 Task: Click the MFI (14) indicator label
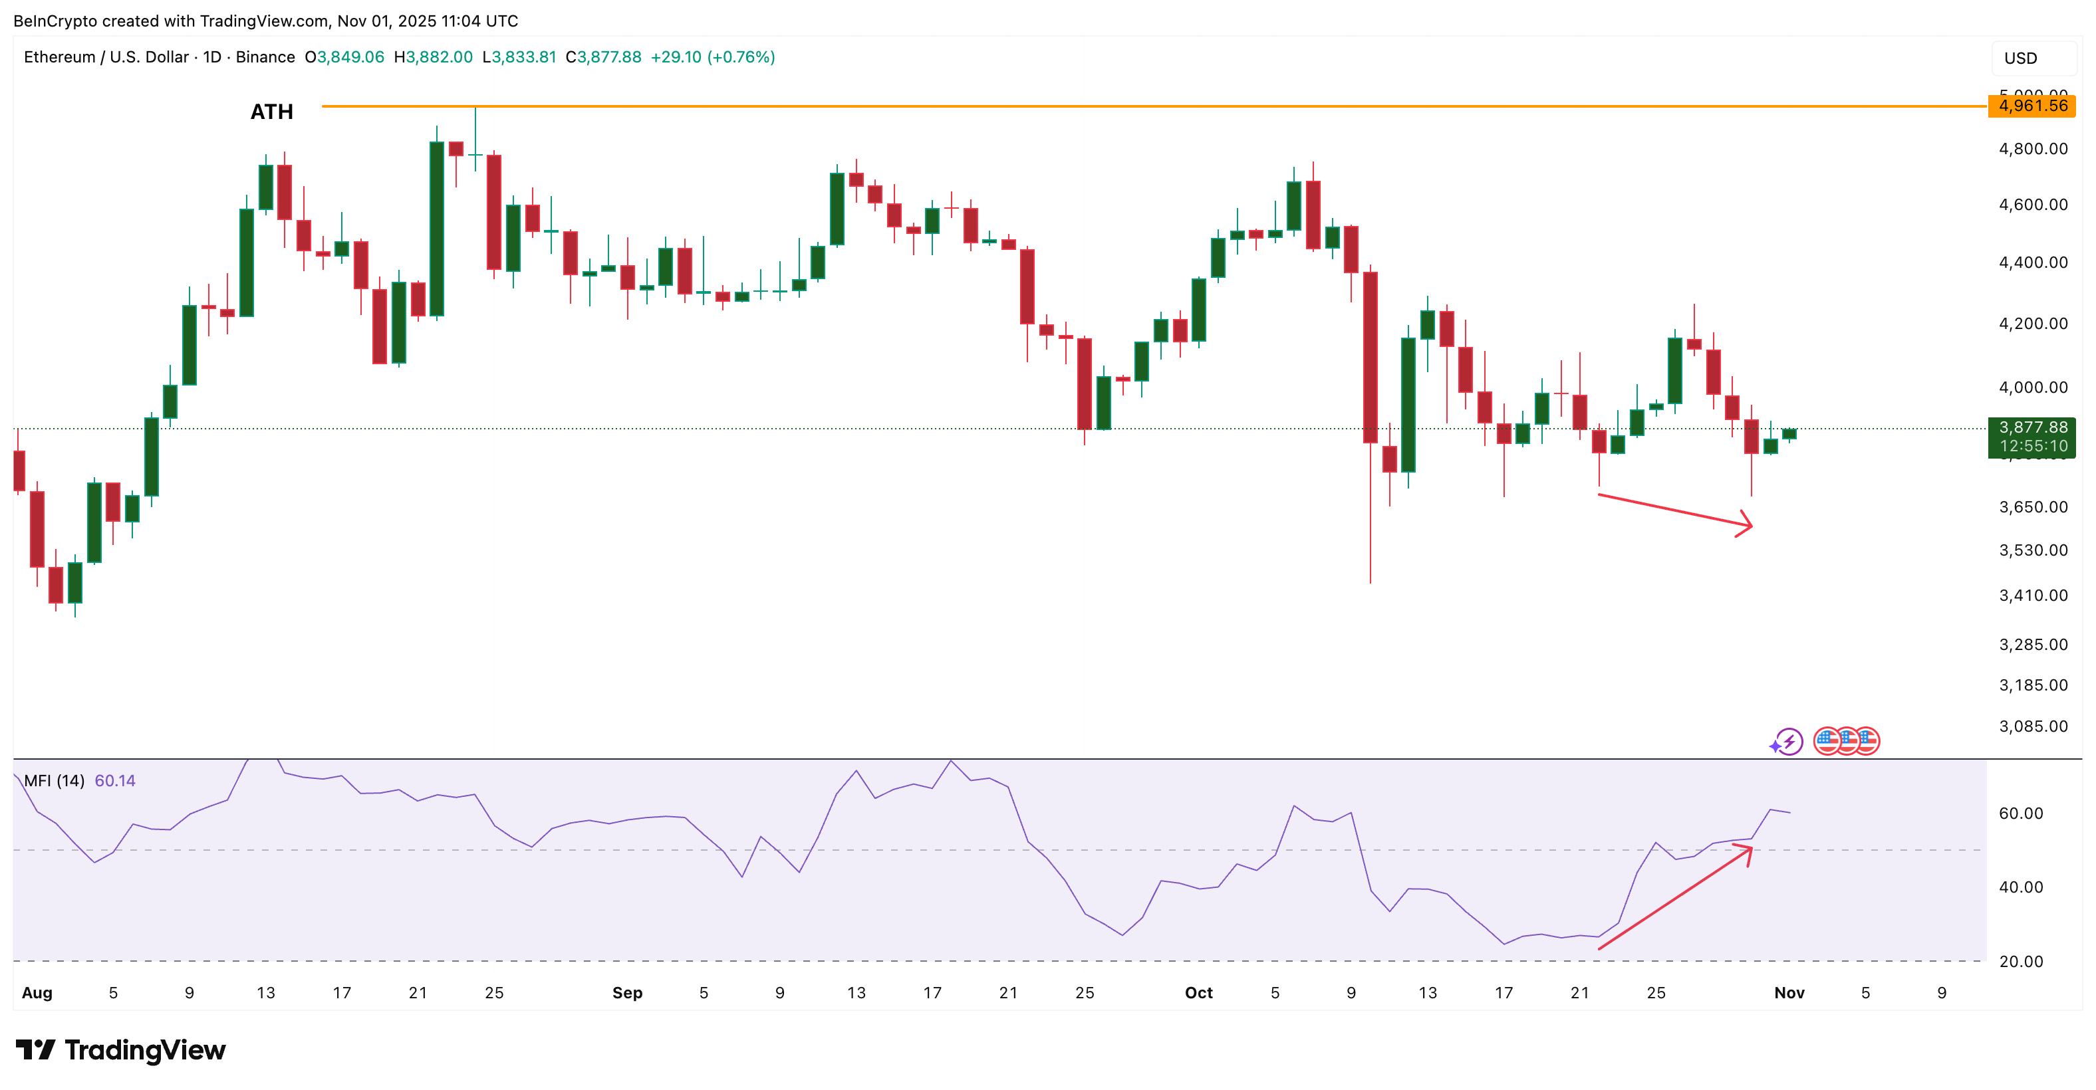(x=54, y=780)
